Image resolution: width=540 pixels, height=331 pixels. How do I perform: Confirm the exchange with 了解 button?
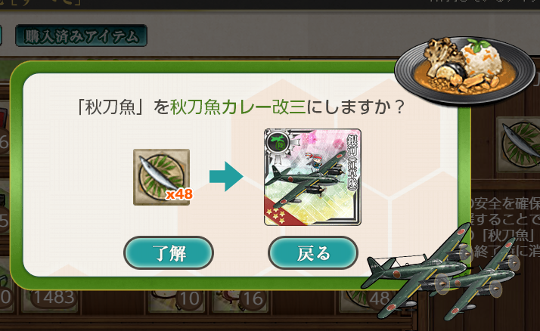169,253
